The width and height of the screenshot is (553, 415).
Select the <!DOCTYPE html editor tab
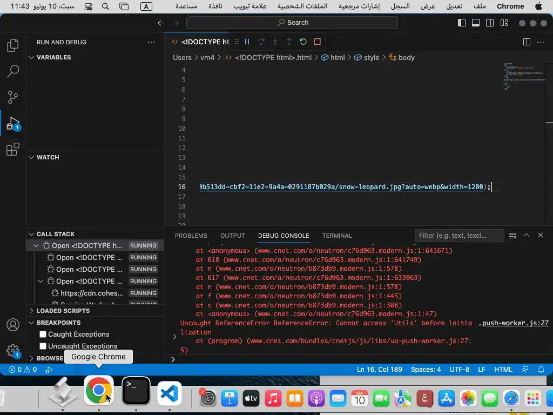point(200,42)
